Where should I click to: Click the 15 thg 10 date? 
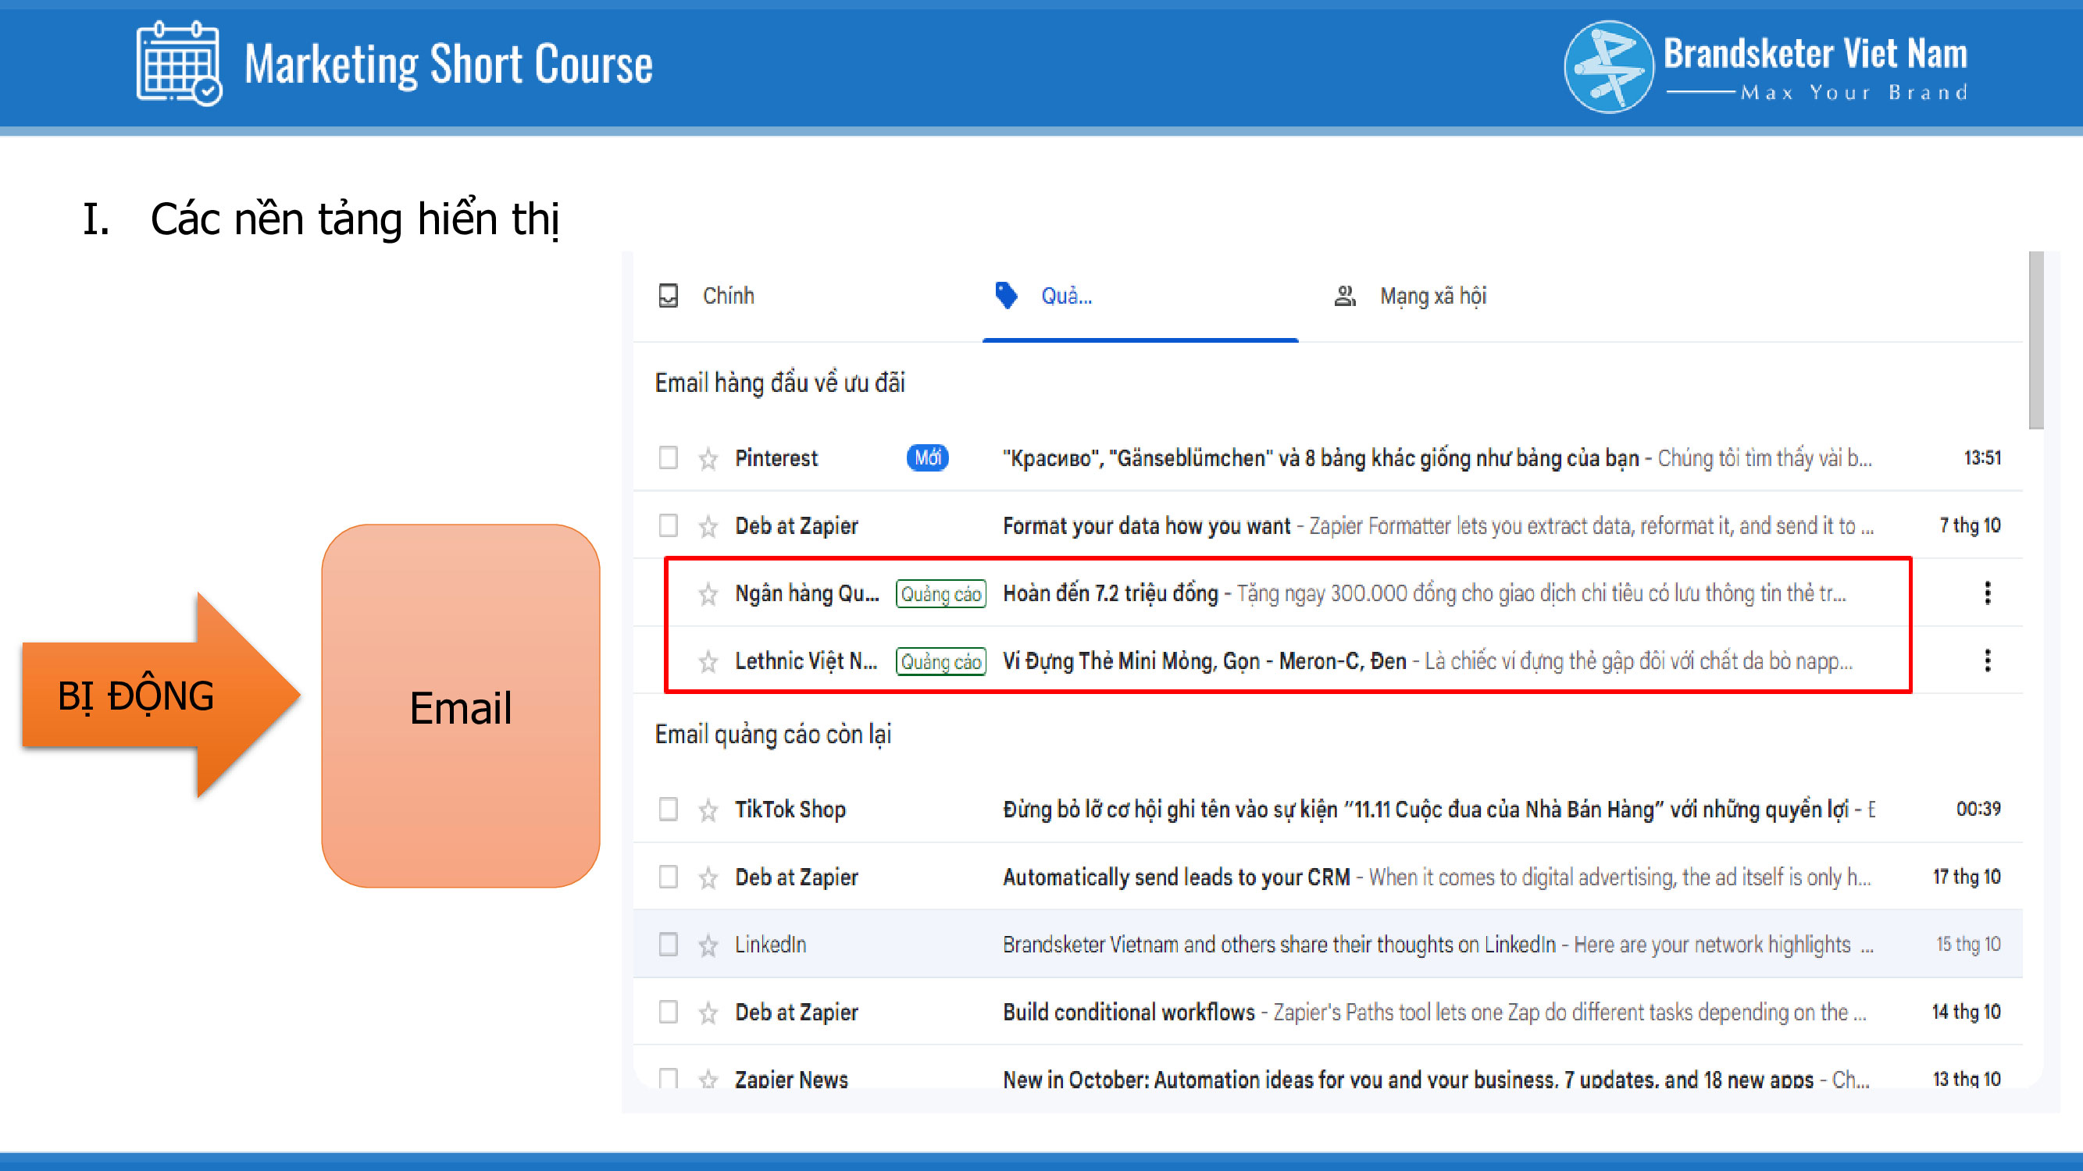click(x=1968, y=944)
